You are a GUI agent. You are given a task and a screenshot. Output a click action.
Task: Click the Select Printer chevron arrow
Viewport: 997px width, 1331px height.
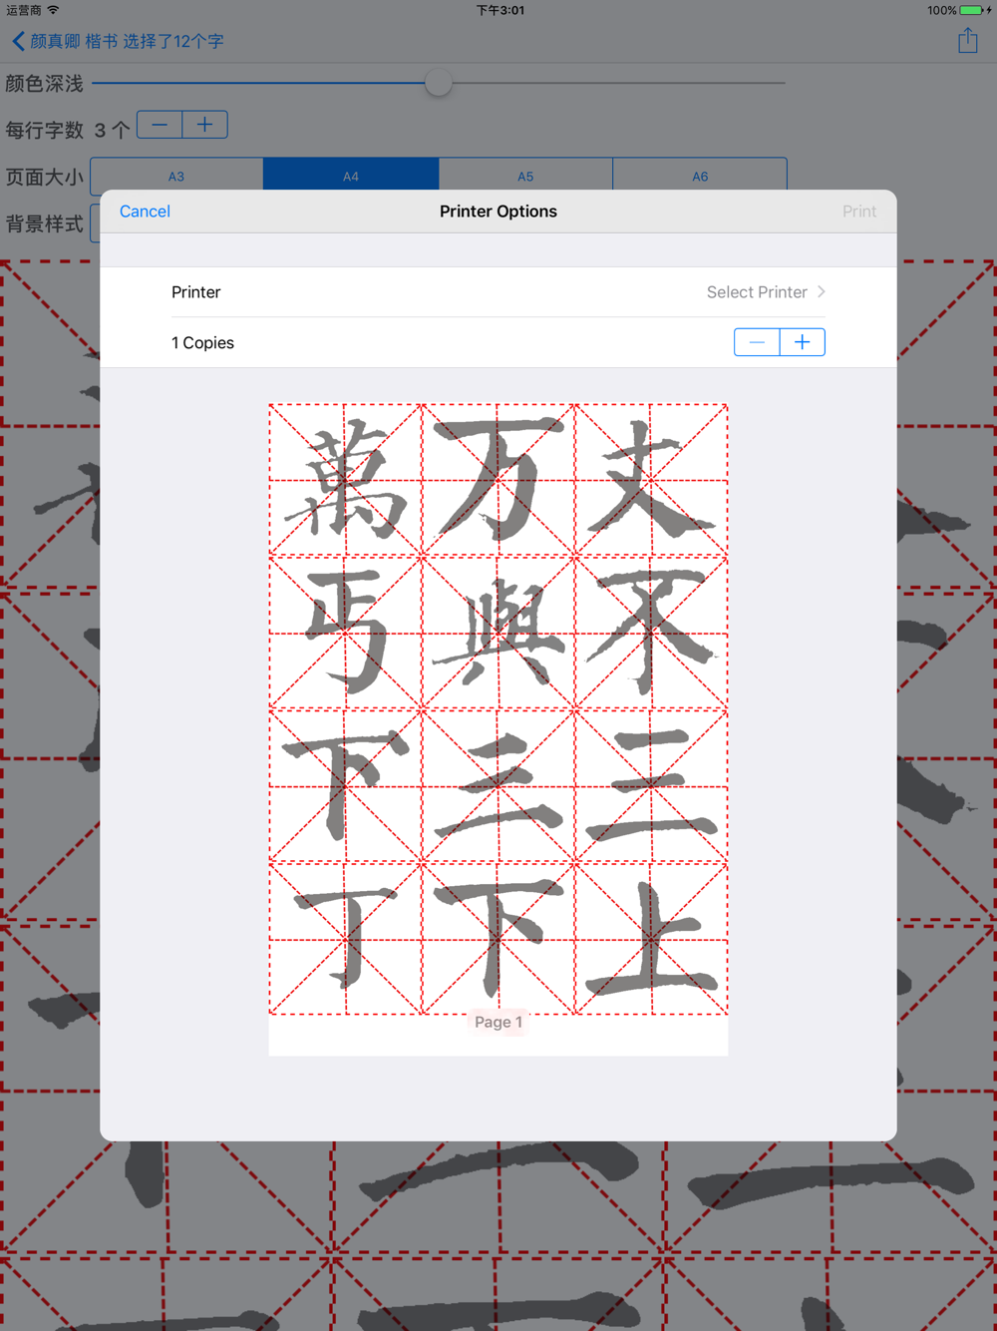(822, 292)
